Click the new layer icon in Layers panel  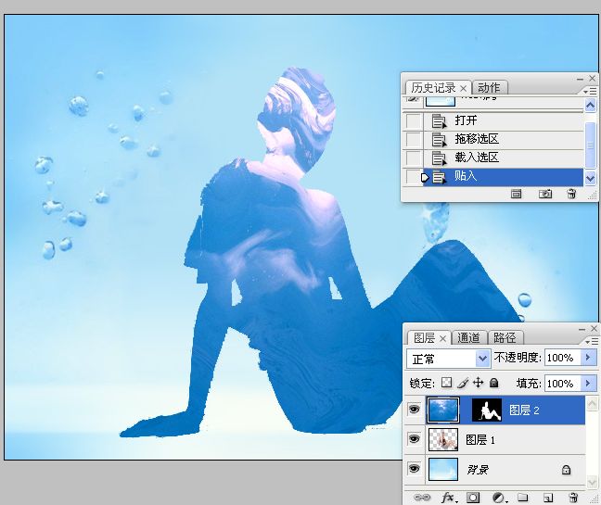pos(546,498)
